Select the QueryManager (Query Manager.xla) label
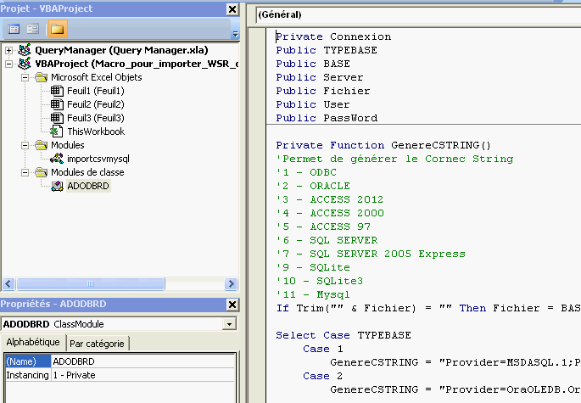The height and width of the screenshot is (403, 581). 121,50
